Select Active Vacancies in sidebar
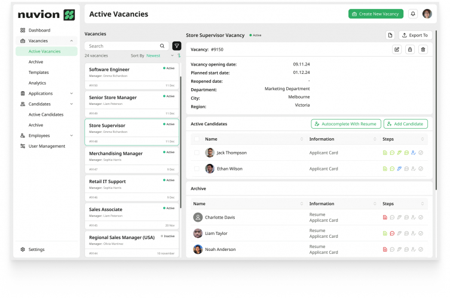 [47, 51]
